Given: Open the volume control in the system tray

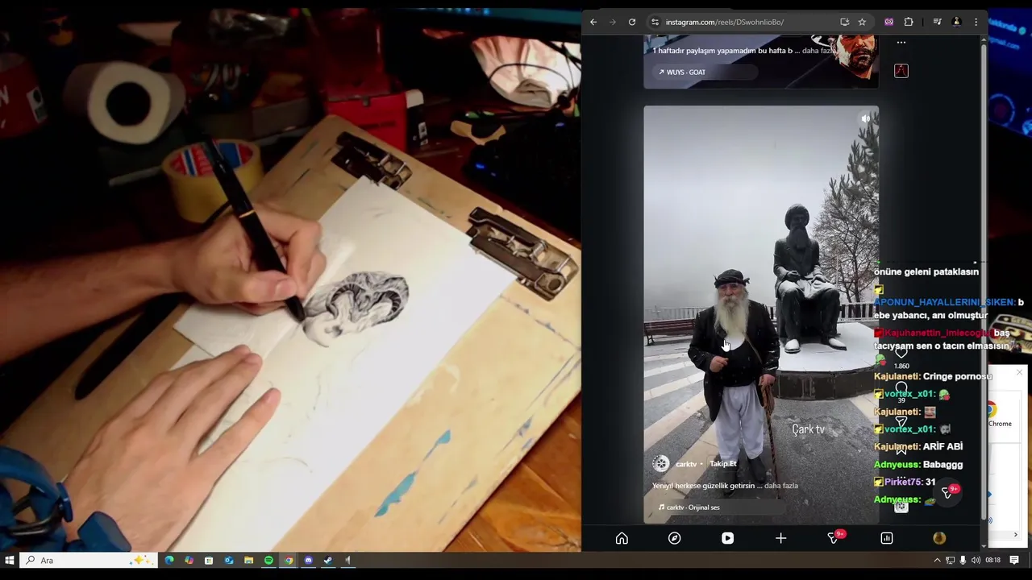Looking at the screenshot, I should click(976, 560).
